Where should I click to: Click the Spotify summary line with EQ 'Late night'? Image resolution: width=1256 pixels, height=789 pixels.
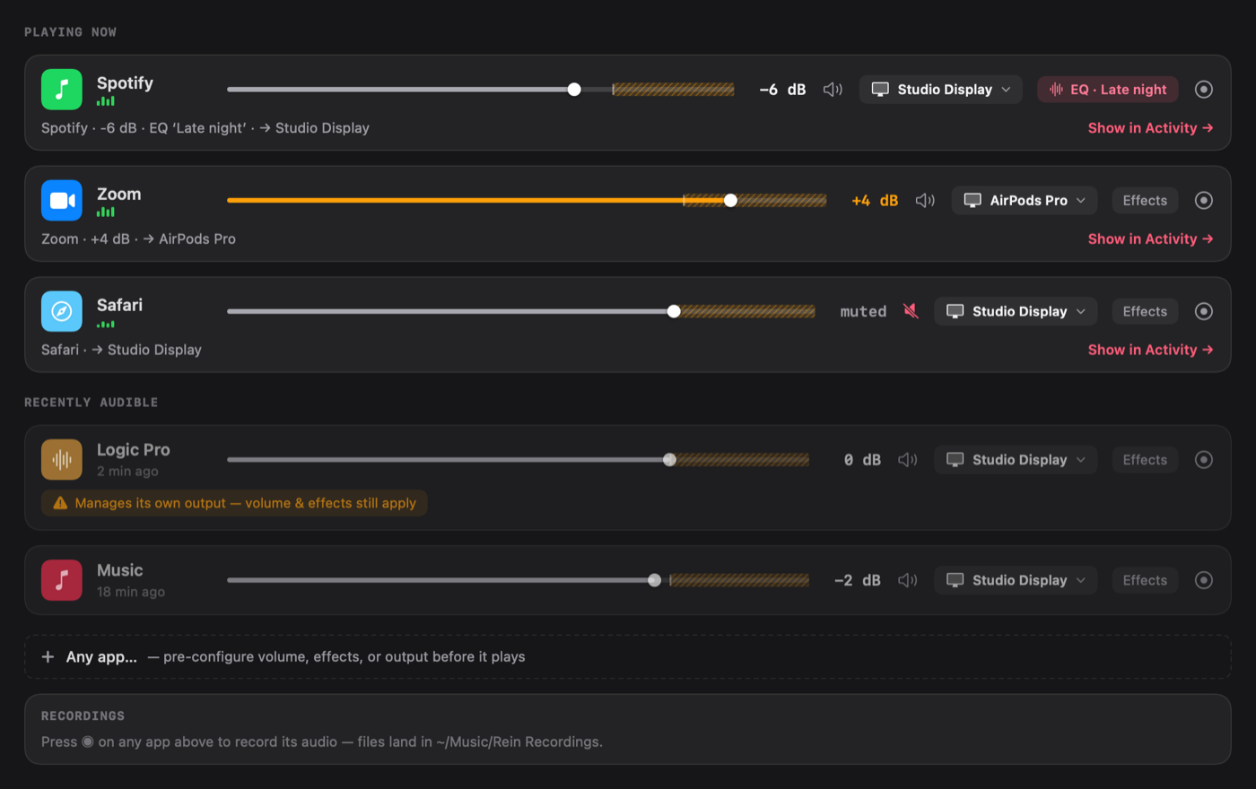[x=205, y=128]
